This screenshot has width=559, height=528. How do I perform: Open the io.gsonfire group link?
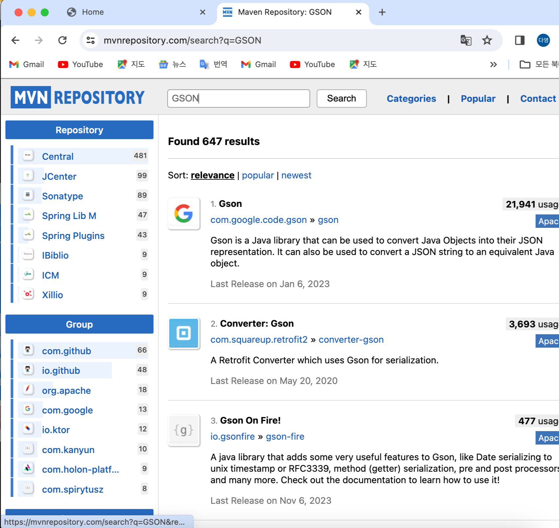[233, 436]
